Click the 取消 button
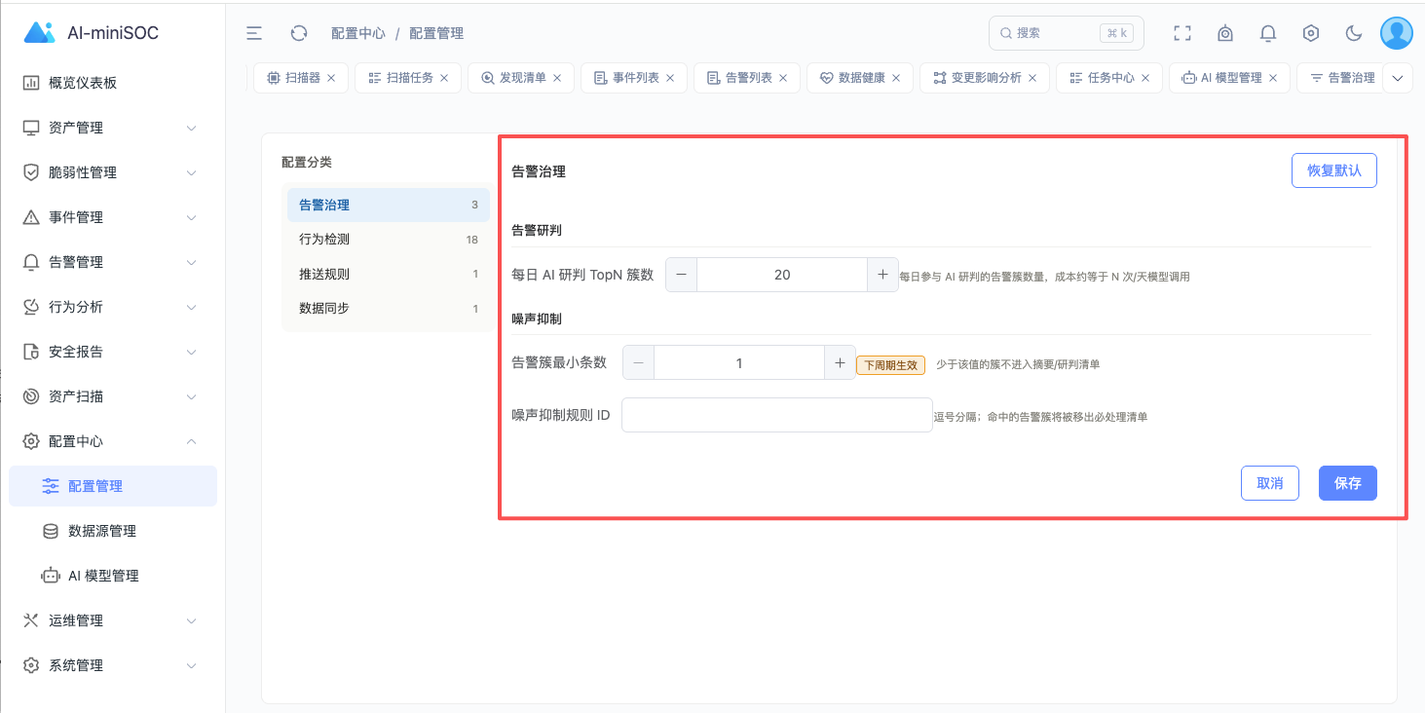Viewport: 1425px width, 713px height. [x=1270, y=483]
